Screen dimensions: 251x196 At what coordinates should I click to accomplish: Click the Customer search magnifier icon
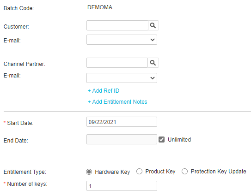(x=153, y=25)
